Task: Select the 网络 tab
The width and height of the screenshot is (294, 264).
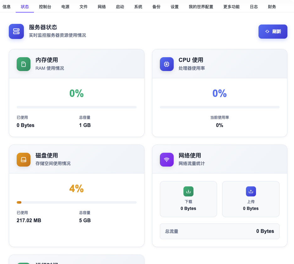Action: point(102,7)
